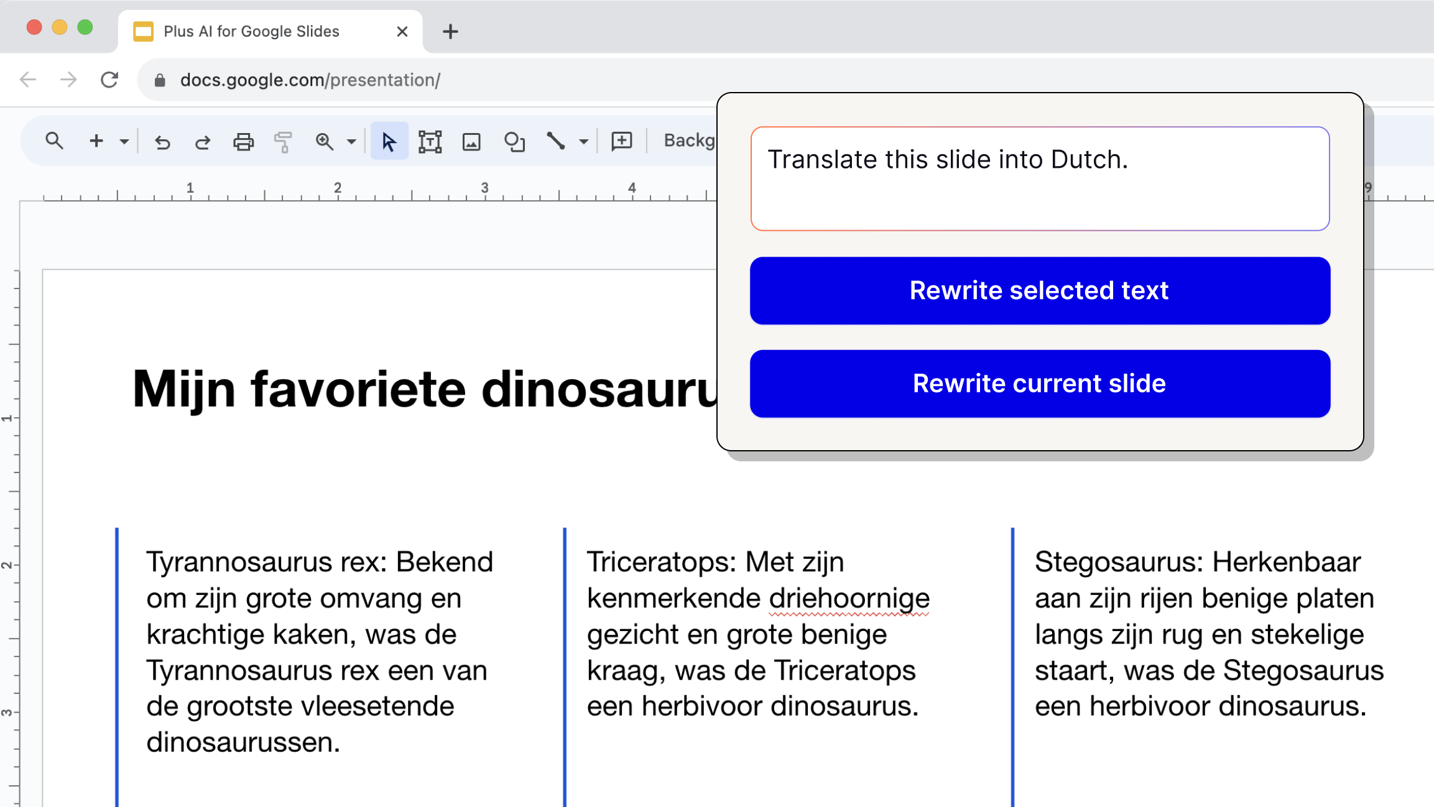Click the yellow macOS minimize button
This screenshot has width=1434, height=807.
[x=60, y=27]
